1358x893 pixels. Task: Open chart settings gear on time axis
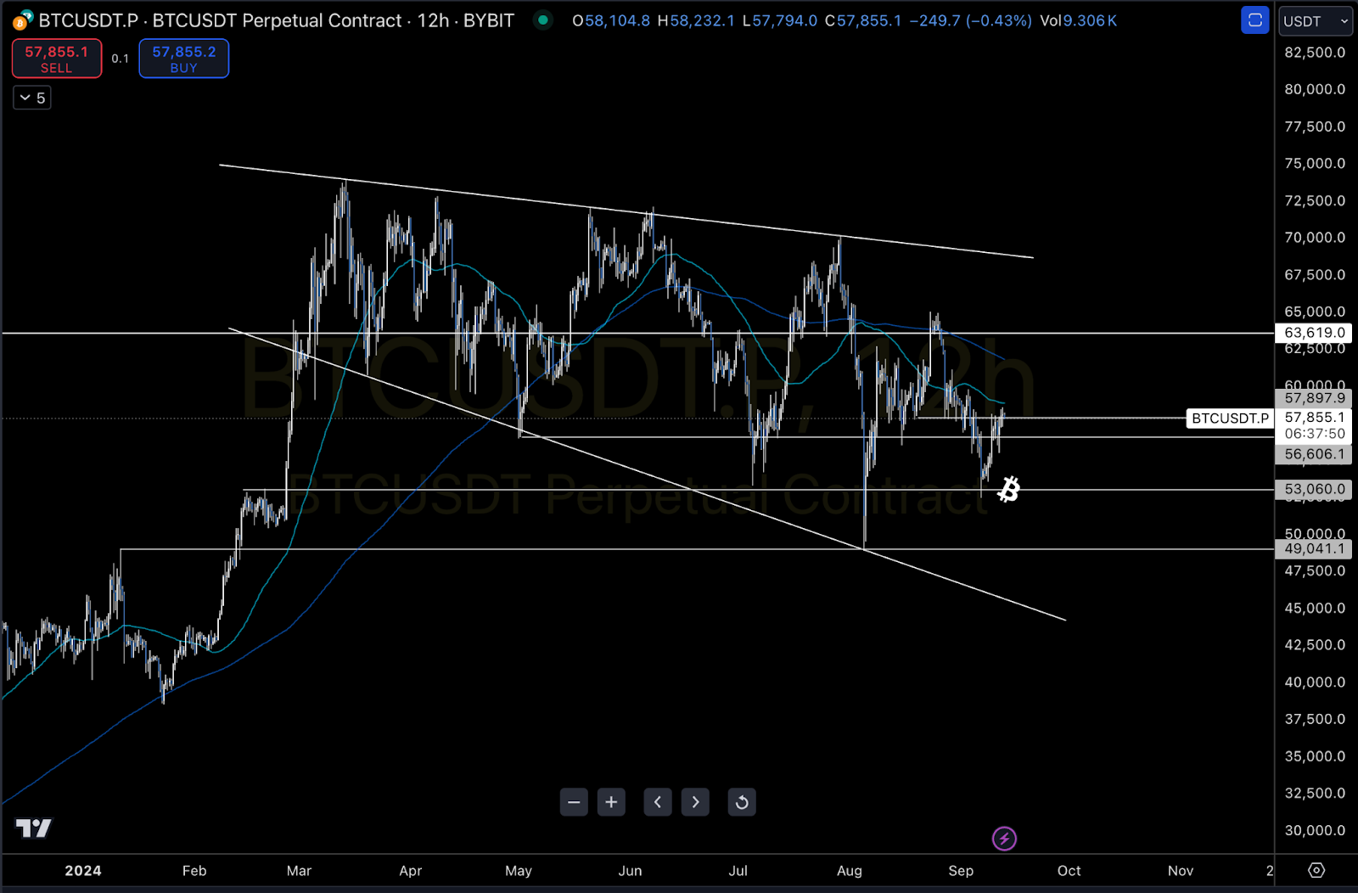[x=1316, y=870]
